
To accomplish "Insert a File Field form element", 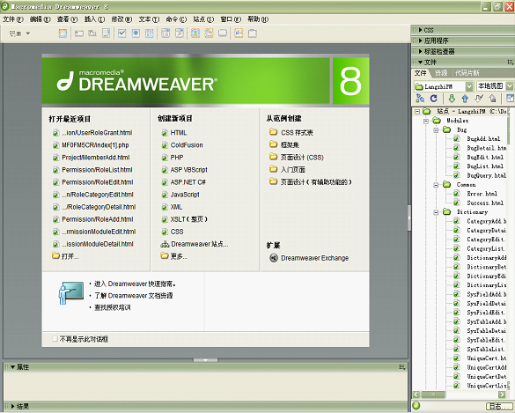I will click(209, 33).
